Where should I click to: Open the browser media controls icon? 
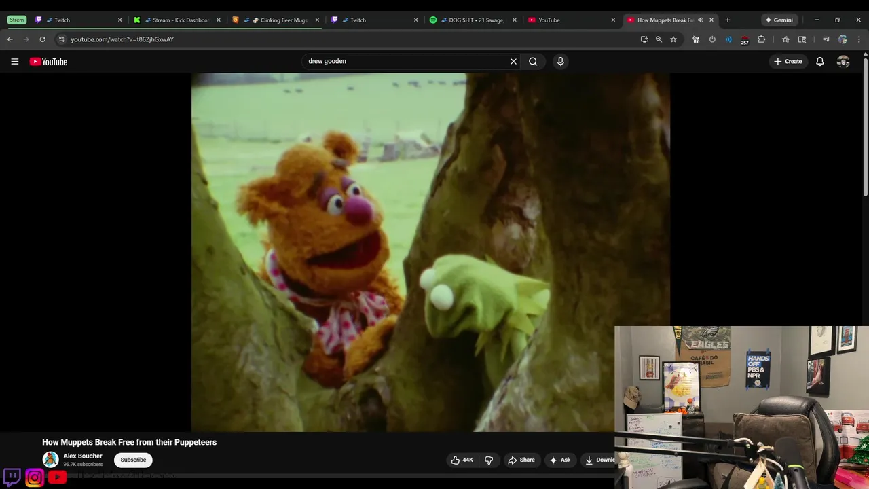826,39
